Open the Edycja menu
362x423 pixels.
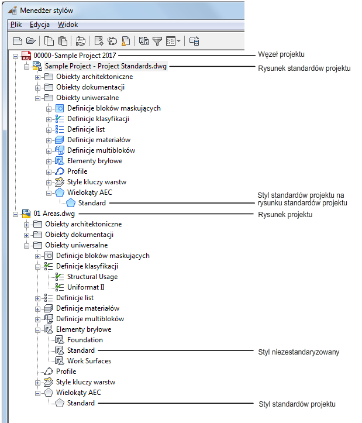click(x=40, y=25)
